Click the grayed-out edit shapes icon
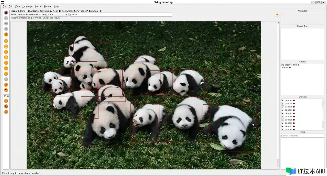 [x=6, y=79]
